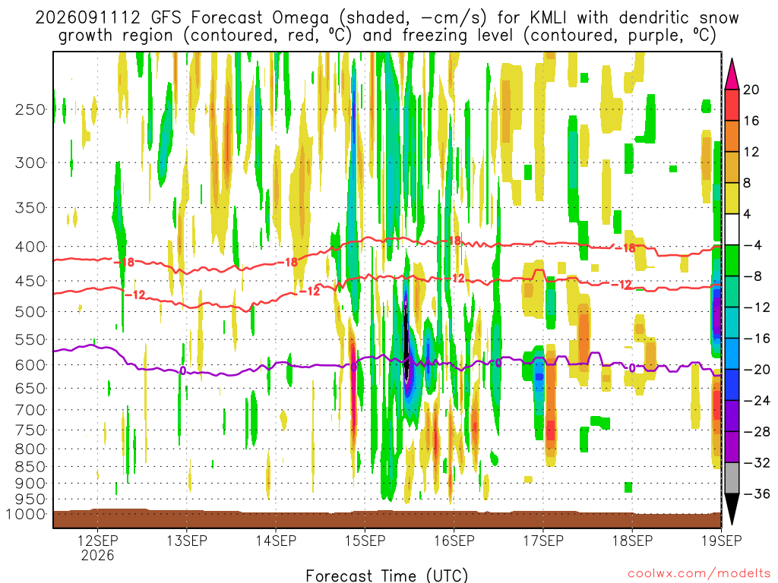Select the red colorbar segment labeled 16-20
778x583 pixels.
(x=732, y=105)
